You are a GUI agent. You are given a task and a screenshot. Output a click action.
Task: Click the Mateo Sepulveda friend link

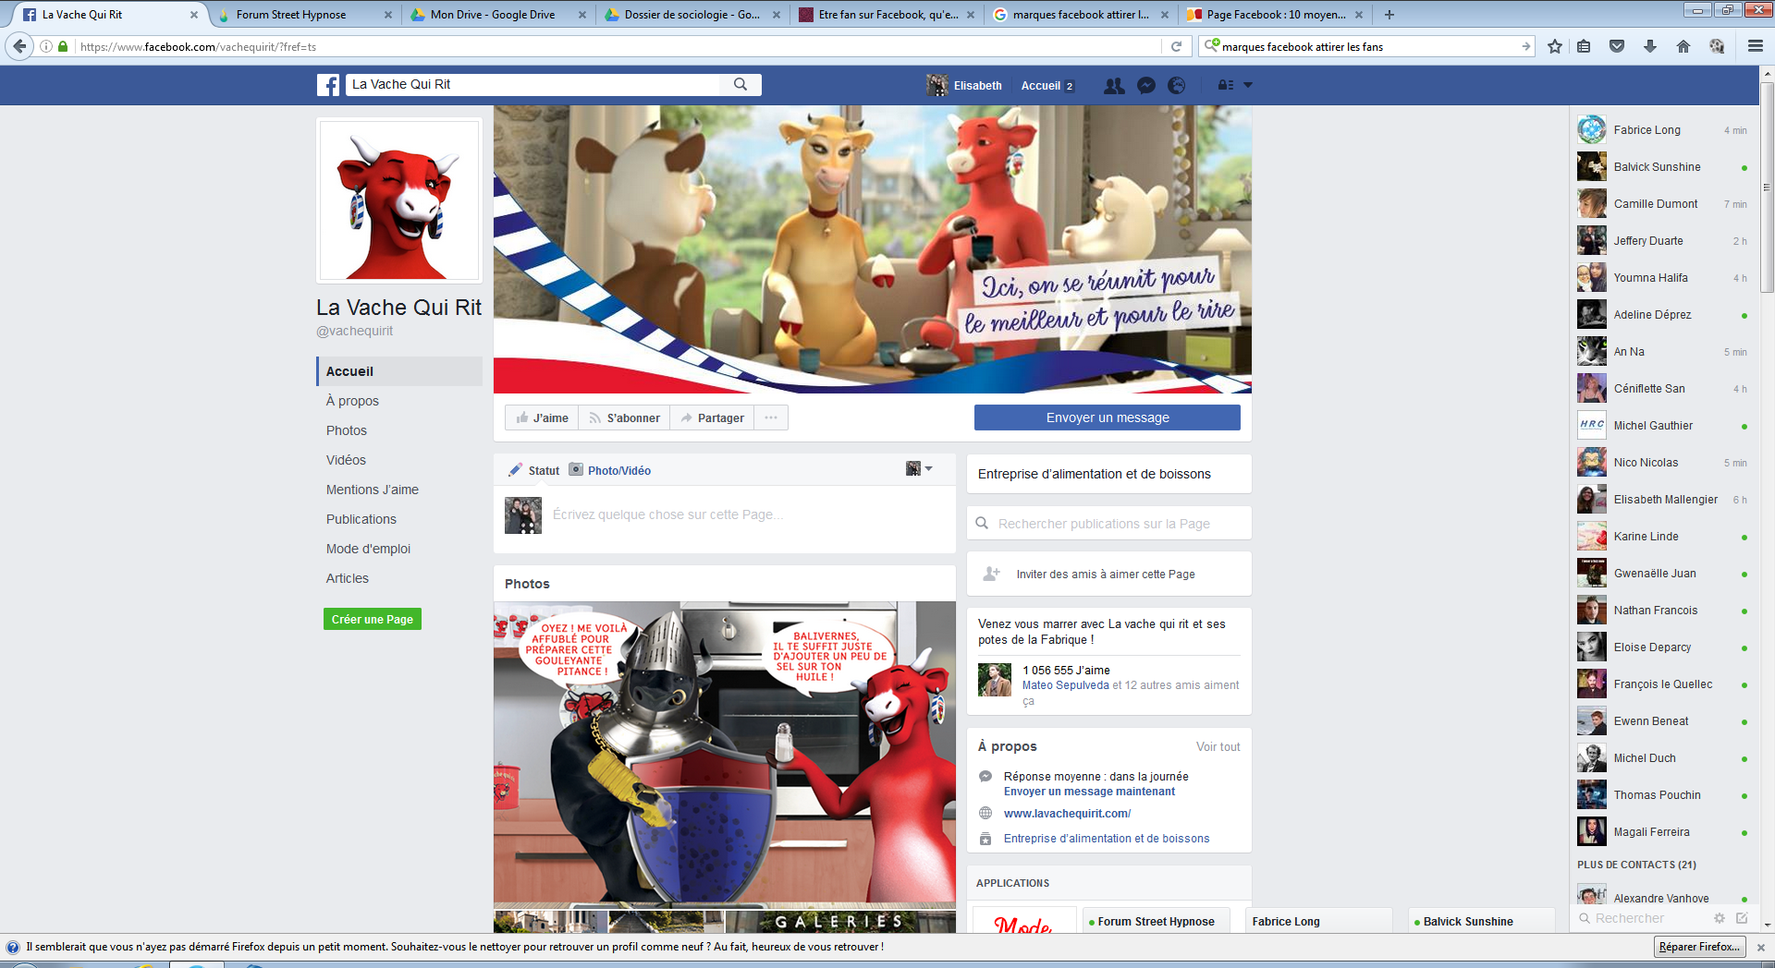pyautogui.click(x=1066, y=685)
